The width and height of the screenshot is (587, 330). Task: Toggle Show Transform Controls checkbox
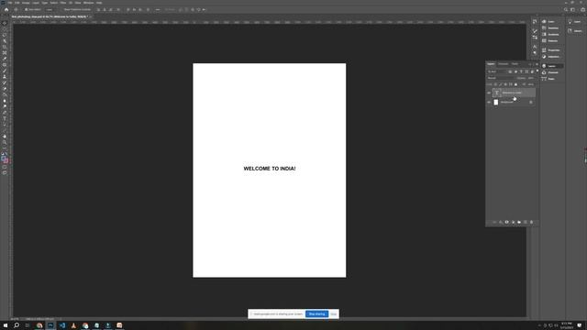click(62, 9)
